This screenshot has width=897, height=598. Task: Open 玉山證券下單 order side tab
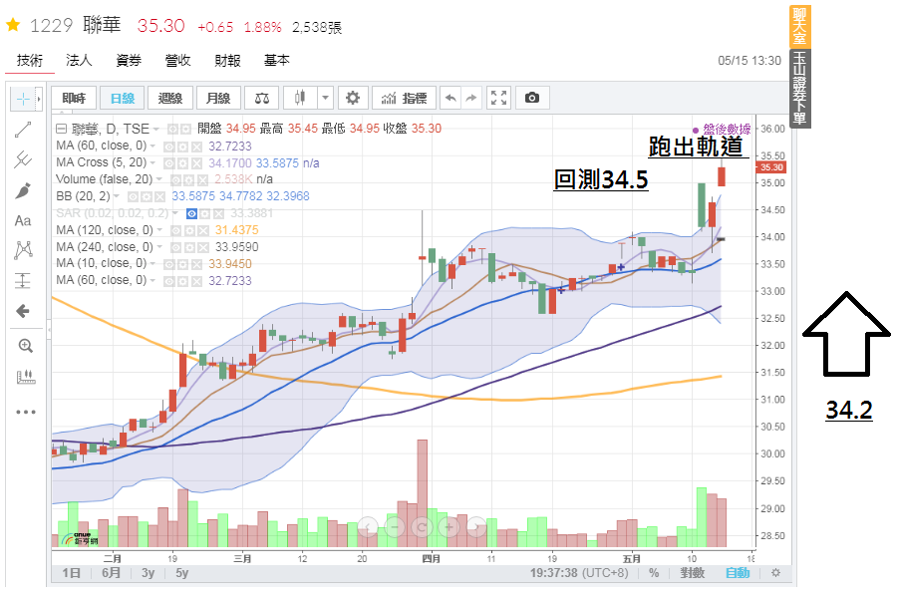[799, 89]
